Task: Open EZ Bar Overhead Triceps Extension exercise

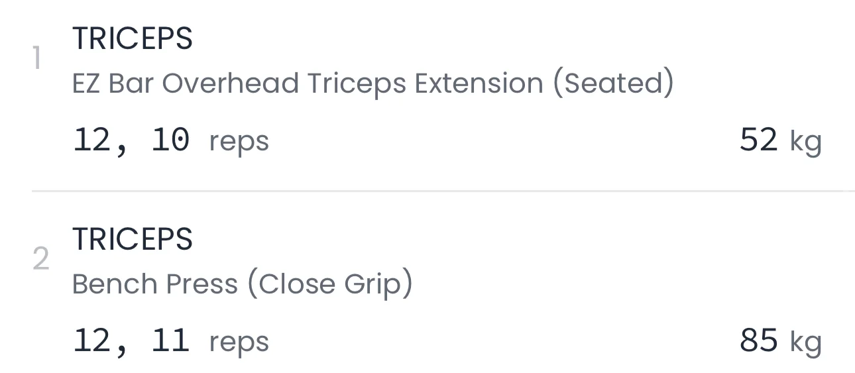Action: (372, 83)
